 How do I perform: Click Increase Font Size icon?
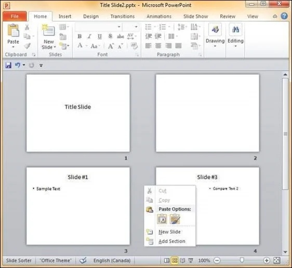click(111, 46)
